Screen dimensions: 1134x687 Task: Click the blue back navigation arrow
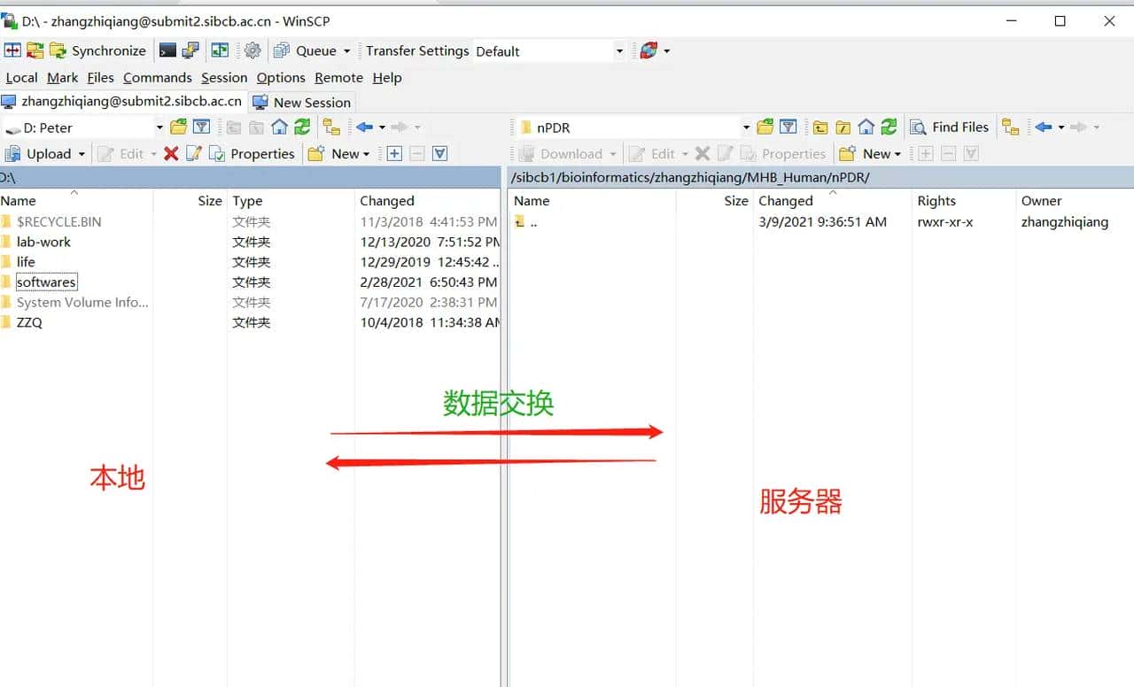[x=366, y=127]
